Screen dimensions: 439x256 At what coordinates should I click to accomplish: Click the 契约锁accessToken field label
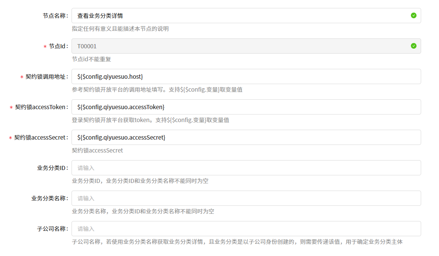coord(41,107)
